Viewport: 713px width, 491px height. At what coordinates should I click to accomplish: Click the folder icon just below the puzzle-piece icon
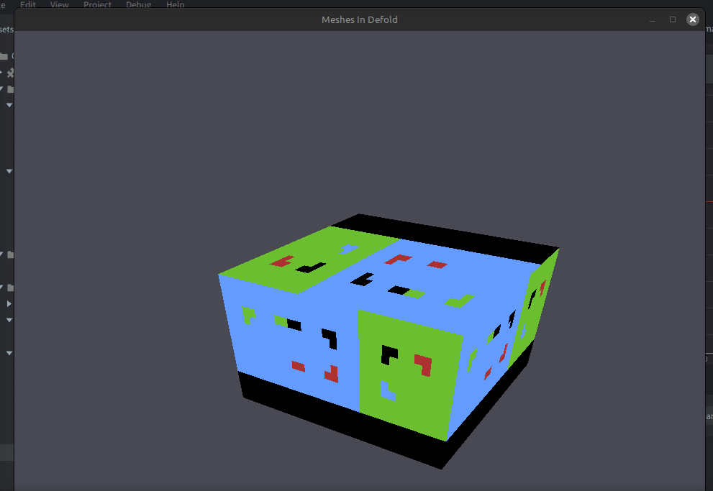11,89
